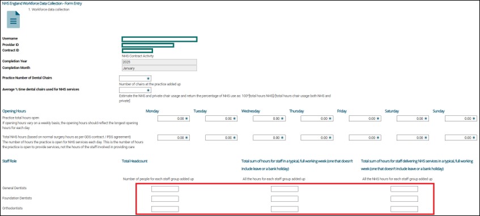Image resolution: width=480 pixels, height=216 pixels.
Task: Click the Completion Year field showing 2025
Action: pos(159,62)
